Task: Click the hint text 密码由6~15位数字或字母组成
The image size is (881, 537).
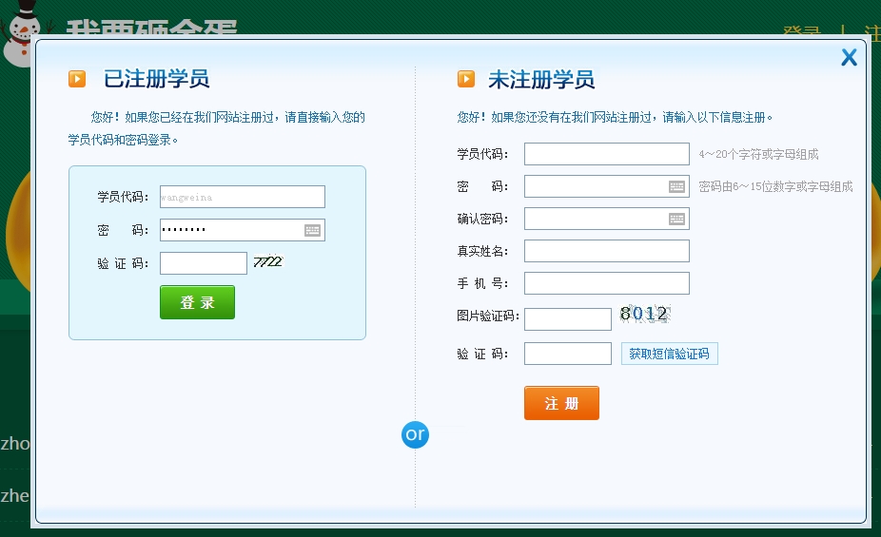Action: [x=776, y=186]
